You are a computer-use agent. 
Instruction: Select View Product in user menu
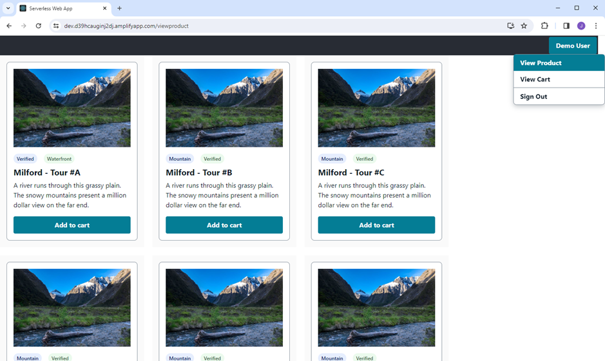pyautogui.click(x=559, y=63)
